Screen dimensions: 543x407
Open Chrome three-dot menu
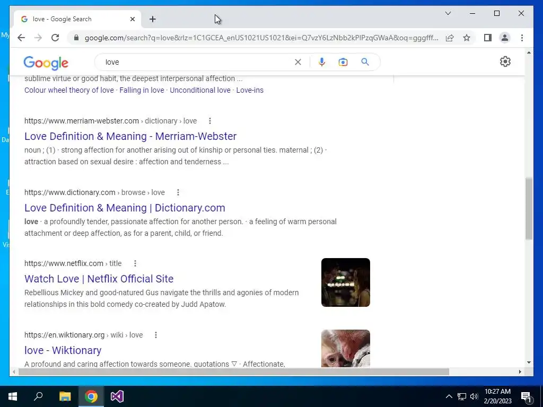point(522,38)
